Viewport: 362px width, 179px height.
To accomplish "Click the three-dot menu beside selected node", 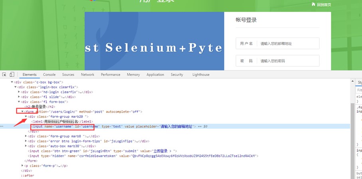I will pyautogui.click(x=2, y=126).
